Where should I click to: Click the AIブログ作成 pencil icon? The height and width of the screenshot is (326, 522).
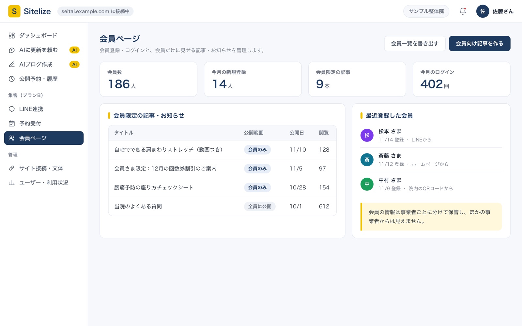click(x=12, y=65)
